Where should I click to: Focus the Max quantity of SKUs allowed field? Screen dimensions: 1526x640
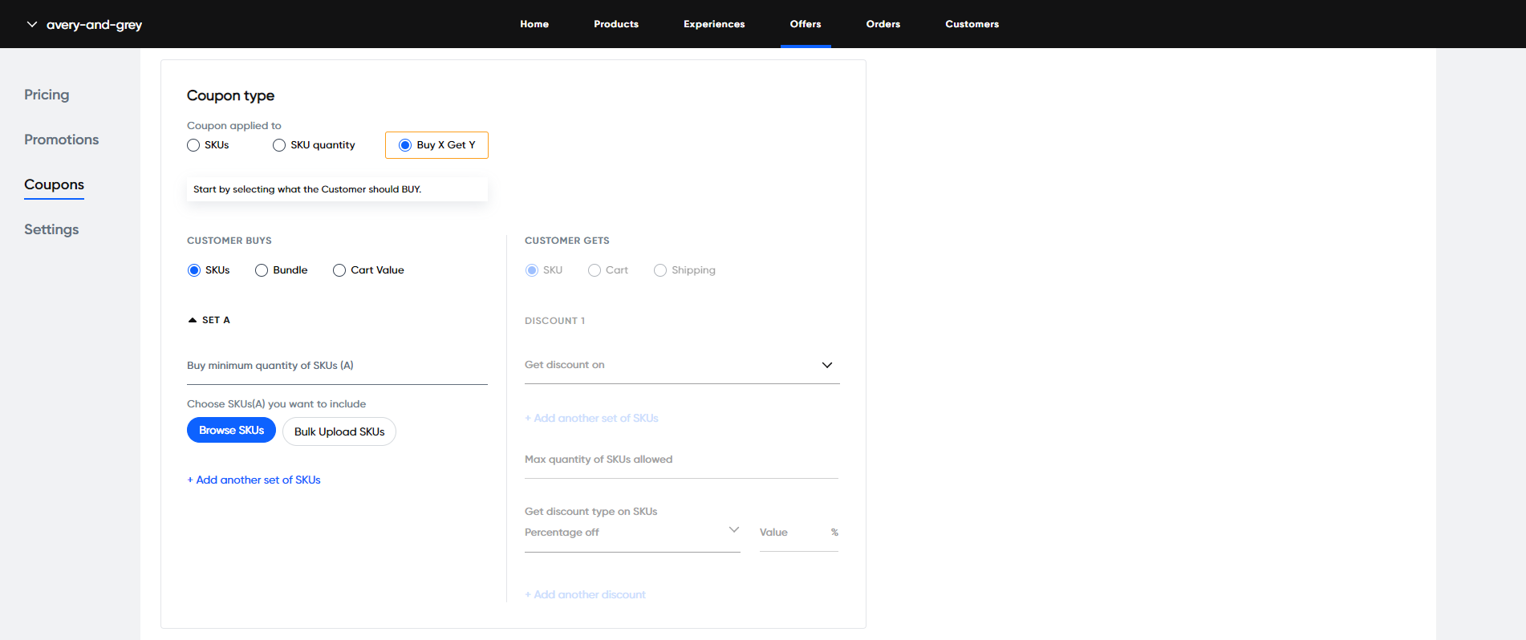tap(681, 460)
